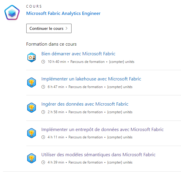Click the trophy badge beside Implémenter un lakehouse
Viewport: 181px width, 172px height.
(32, 82)
